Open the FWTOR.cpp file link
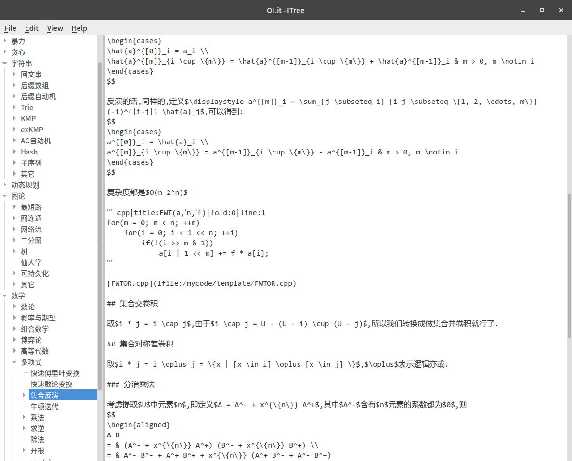The height and width of the screenshot is (461, 572). (201, 283)
